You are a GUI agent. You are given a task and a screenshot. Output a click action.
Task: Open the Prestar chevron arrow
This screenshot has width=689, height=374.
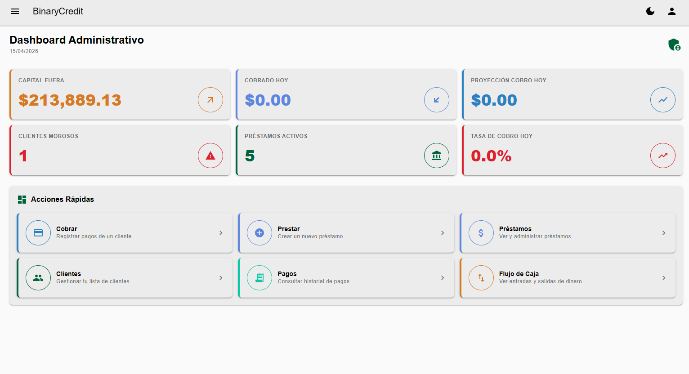coord(443,233)
